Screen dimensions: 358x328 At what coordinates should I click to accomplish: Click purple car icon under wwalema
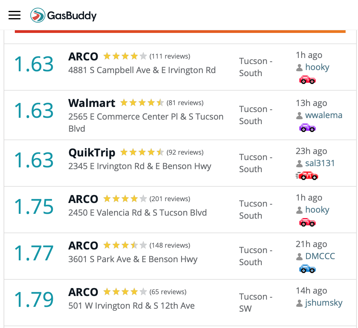(x=307, y=128)
